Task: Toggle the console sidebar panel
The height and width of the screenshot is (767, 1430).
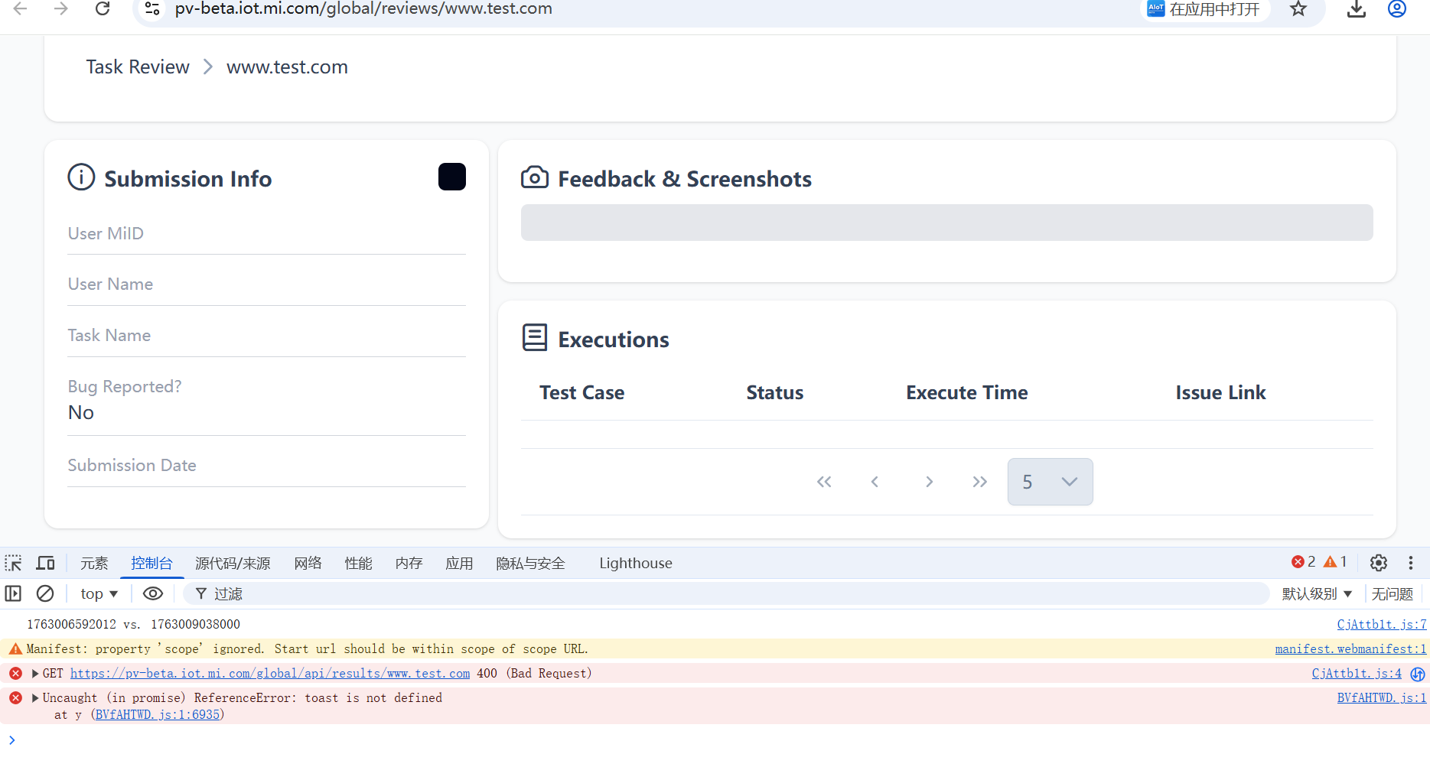Action: (x=13, y=593)
